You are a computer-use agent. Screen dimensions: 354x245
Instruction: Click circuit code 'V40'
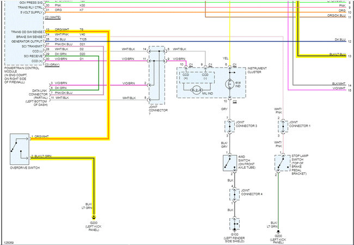point(82,34)
